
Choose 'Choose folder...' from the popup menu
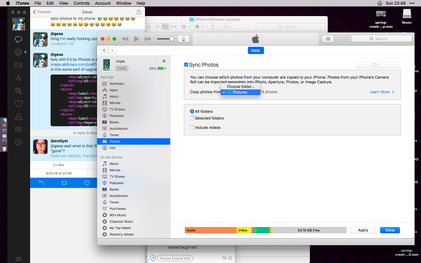[240, 86]
